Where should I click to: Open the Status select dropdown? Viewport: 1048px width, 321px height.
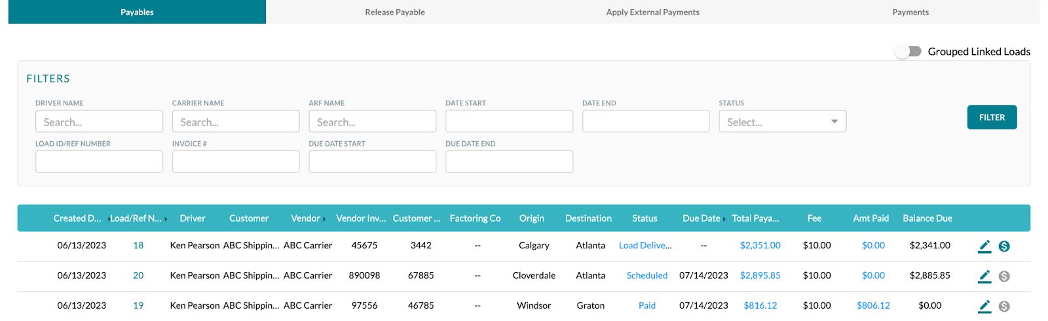point(783,122)
